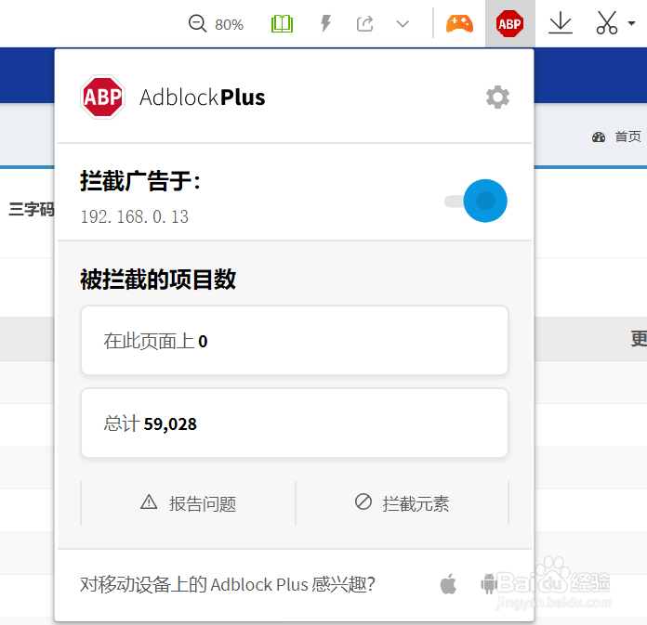Click the dashboard icon beside 首页
Viewport: 647px width, 625px height.
(x=599, y=137)
